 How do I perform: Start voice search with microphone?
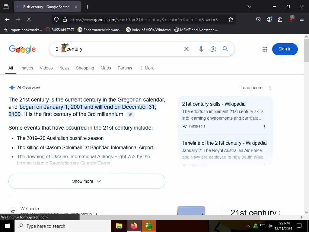point(201,49)
